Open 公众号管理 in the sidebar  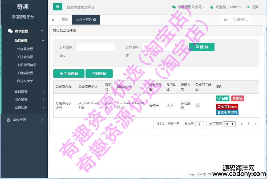(x=25, y=49)
